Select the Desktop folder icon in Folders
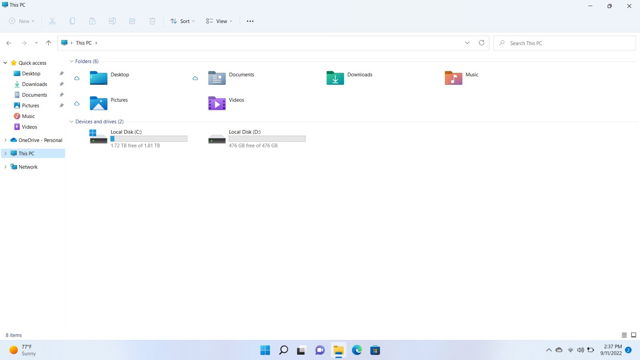This screenshot has height=360, width=640. coord(98,78)
